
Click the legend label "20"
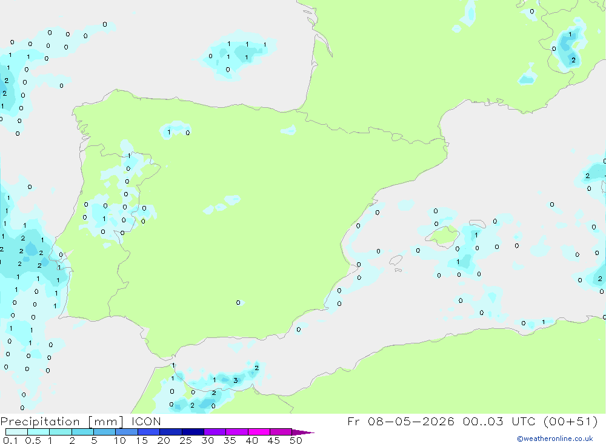click(x=164, y=440)
